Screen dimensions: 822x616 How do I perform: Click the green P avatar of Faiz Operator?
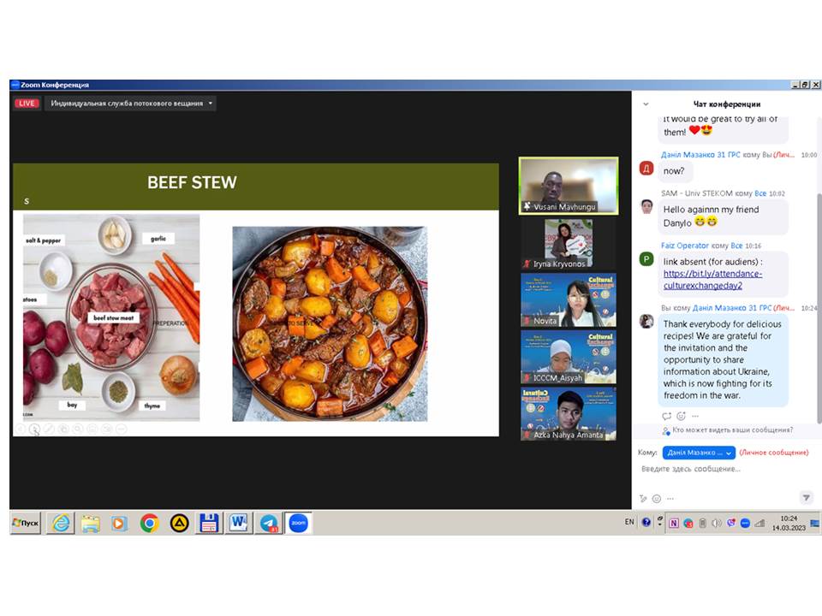[646, 258]
